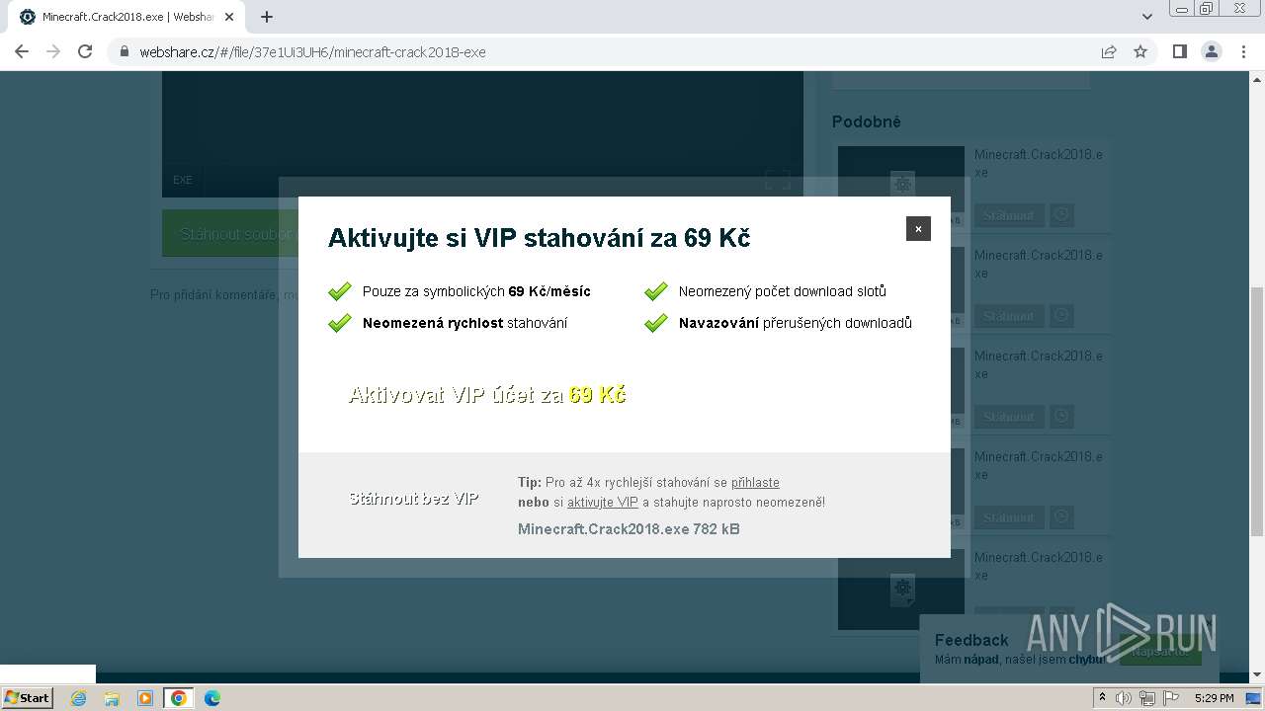1265x711 pixels.
Task: Click the popup heading Aktivujte si VIP
Action: (x=540, y=238)
